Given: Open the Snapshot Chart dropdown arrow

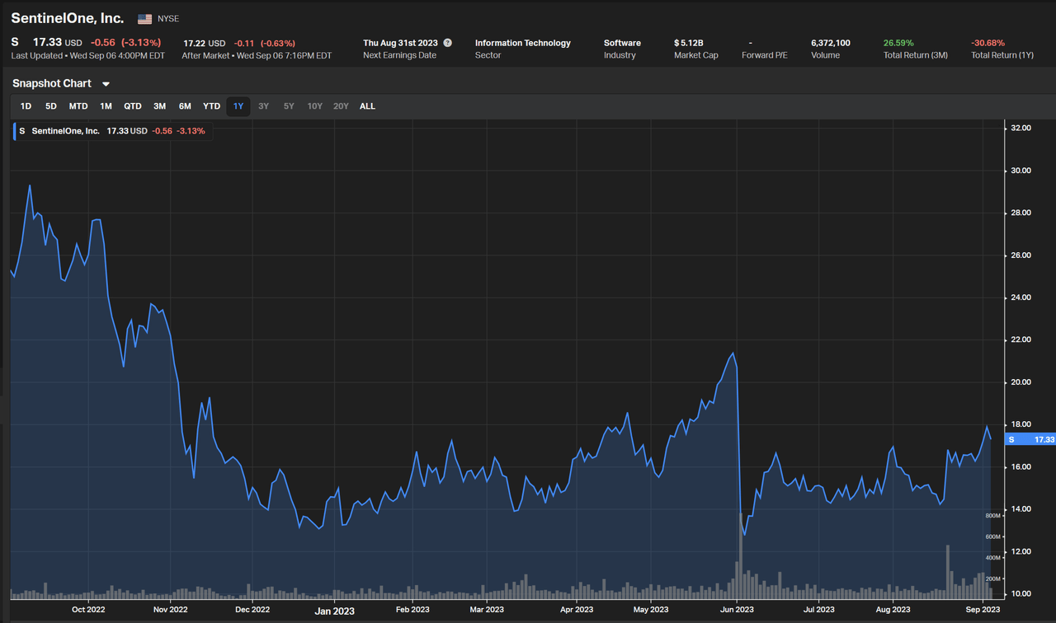Looking at the screenshot, I should click(106, 84).
